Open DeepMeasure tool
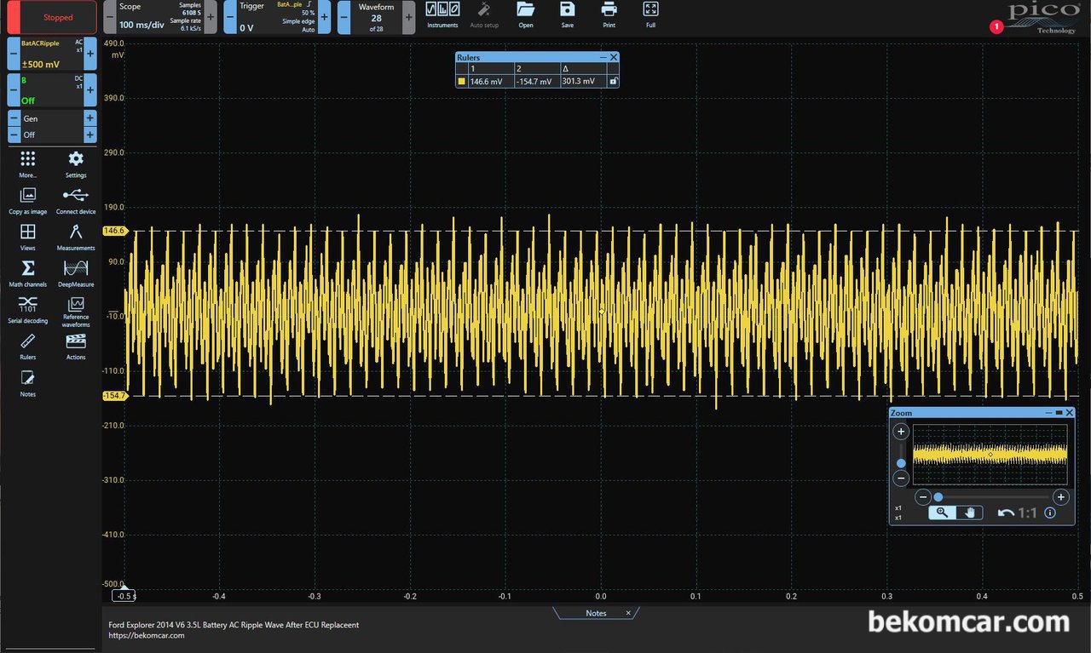Image resolution: width=1091 pixels, height=653 pixels. (76, 272)
